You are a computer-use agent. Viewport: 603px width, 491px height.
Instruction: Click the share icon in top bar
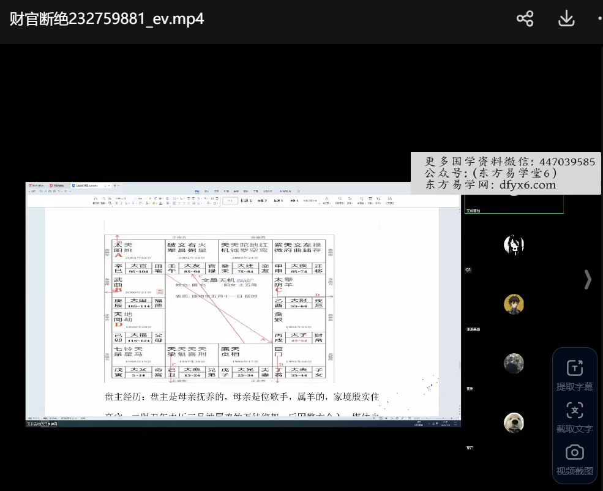pyautogui.click(x=525, y=19)
